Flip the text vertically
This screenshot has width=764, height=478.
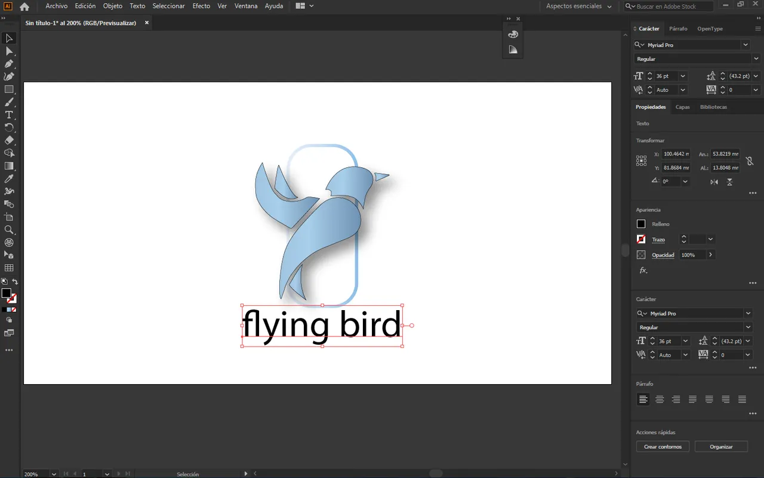(729, 182)
